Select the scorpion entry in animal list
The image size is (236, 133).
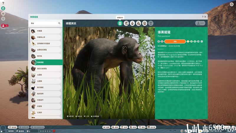click(x=46, y=43)
